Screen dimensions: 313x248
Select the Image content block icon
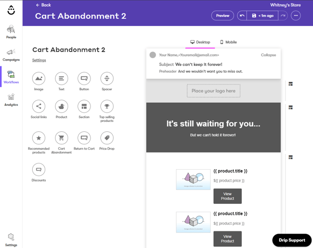click(38, 78)
